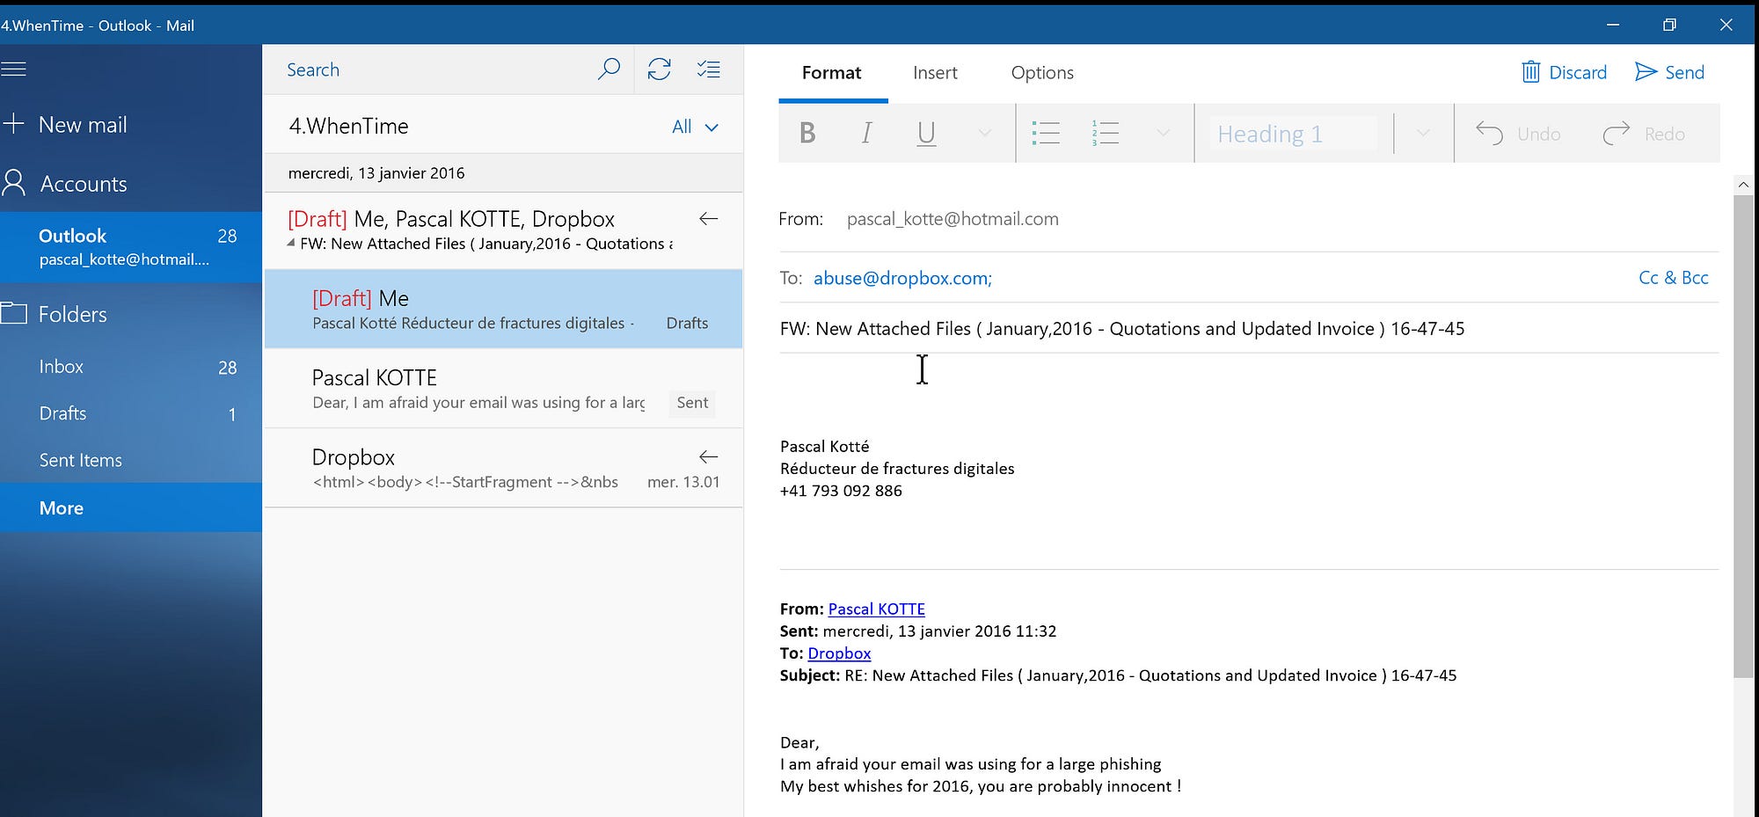
Task: Apply bulleted list formatting
Action: 1046,134
